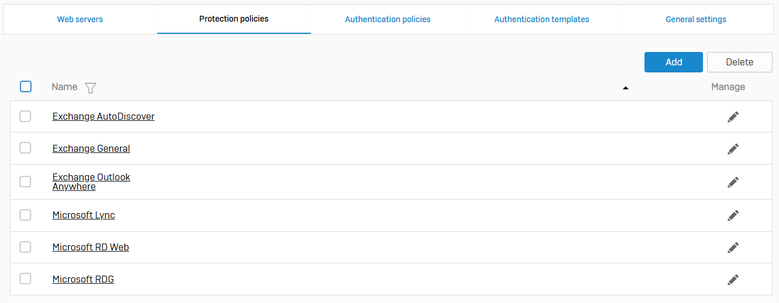This screenshot has width=779, height=303.
Task: Select the Microsoft Lync row checkbox
Action: coord(25,215)
